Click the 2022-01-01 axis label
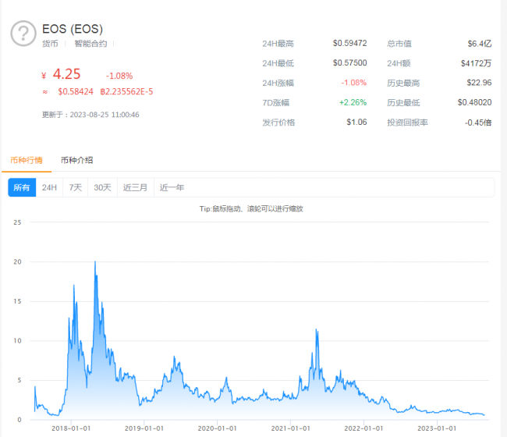This screenshot has height=437, width=507. click(363, 428)
